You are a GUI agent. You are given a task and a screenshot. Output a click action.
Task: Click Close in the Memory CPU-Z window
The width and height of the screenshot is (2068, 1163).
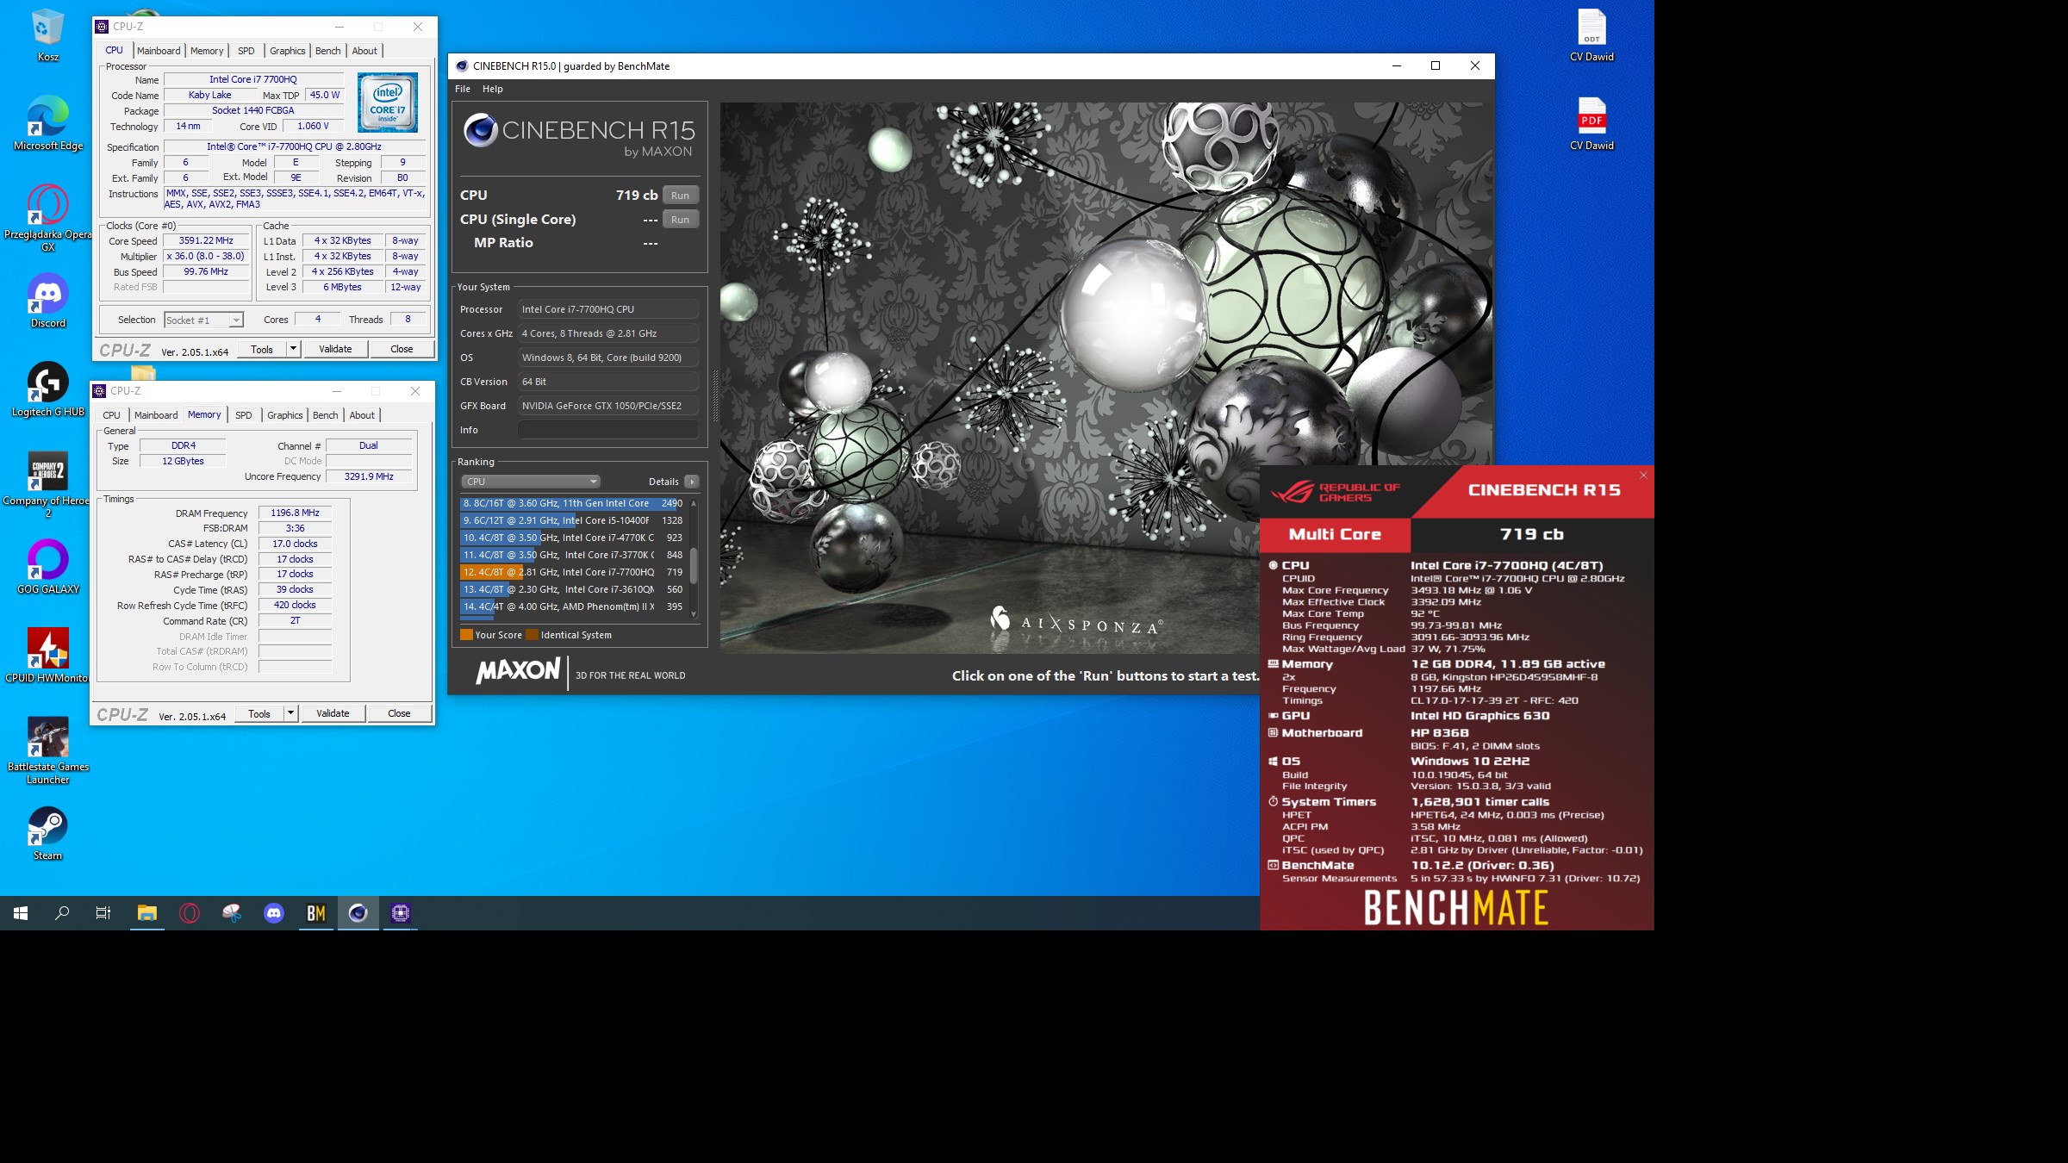[x=399, y=713]
